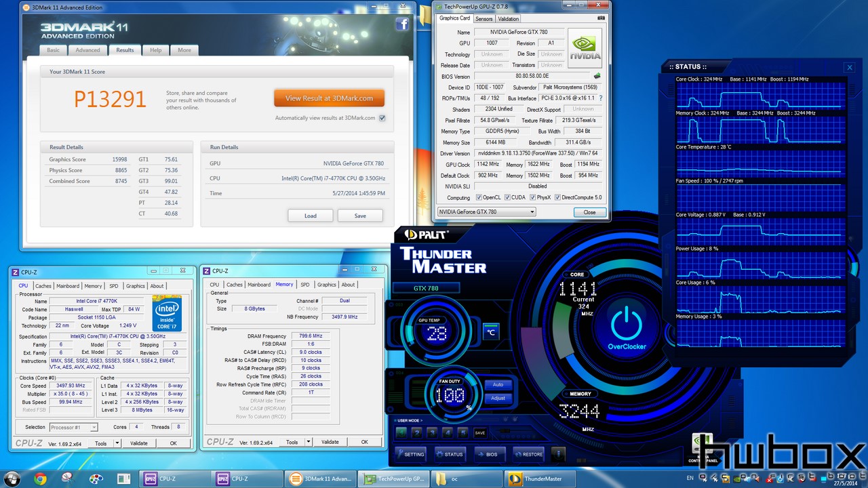Image resolution: width=868 pixels, height=488 pixels.
Task: Open Mainboard tab in the left CPU-Z window
Action: coord(68,286)
